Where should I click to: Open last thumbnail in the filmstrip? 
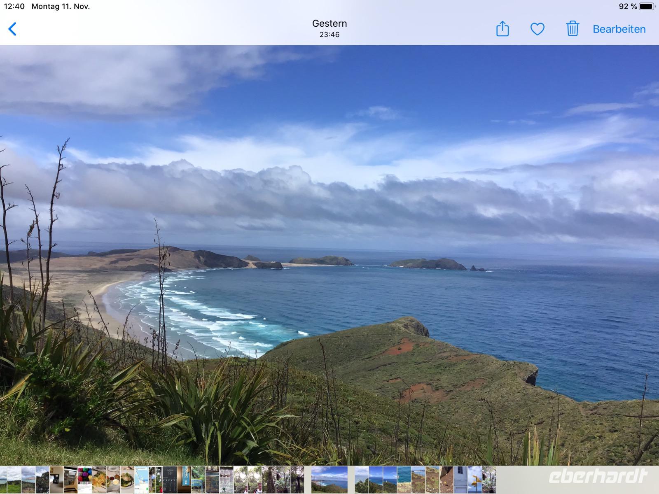coord(489,480)
